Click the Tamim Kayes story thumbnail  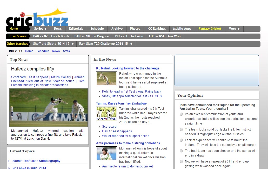[107, 114]
